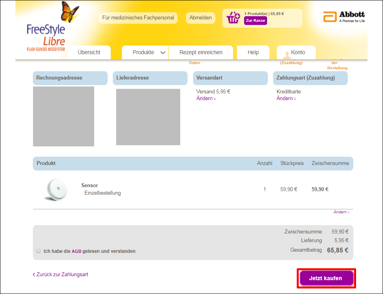The height and width of the screenshot is (294, 383).
Task: Click the Einzelbestellung text
Action: tap(102, 193)
